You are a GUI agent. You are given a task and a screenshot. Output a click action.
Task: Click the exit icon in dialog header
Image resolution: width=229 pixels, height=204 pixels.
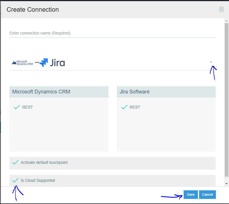coord(221,9)
